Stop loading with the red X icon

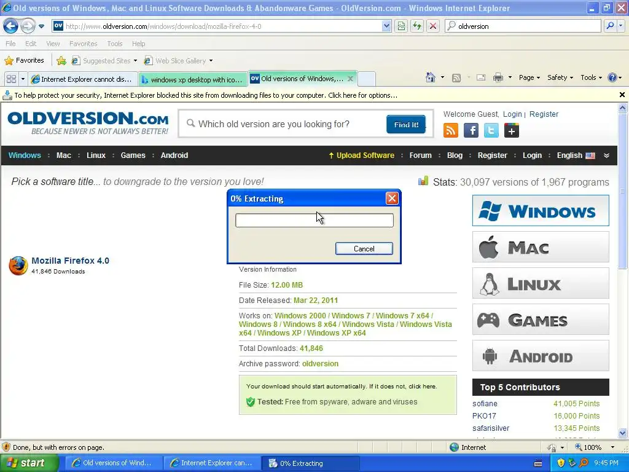click(x=433, y=26)
